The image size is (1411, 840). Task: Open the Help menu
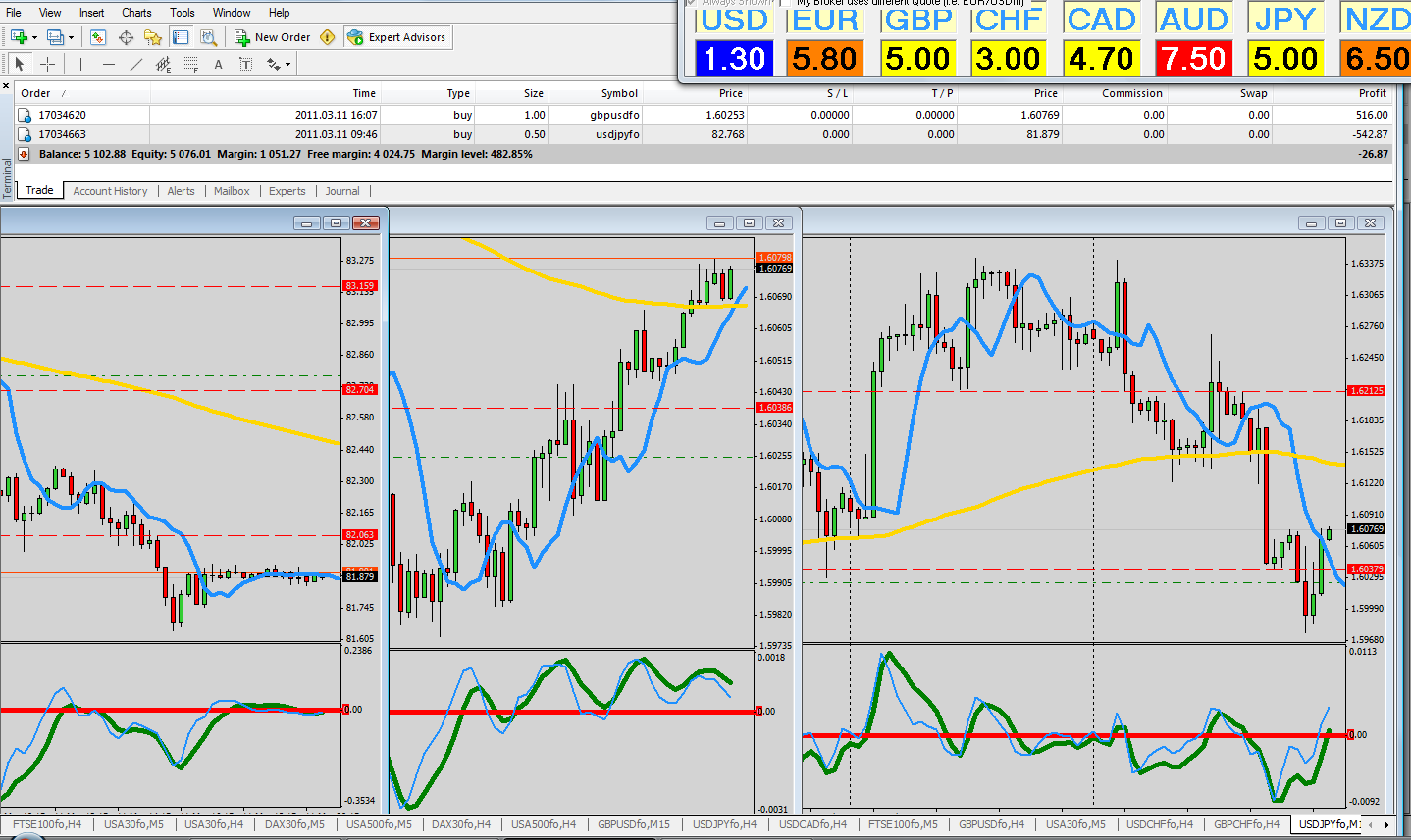[280, 13]
